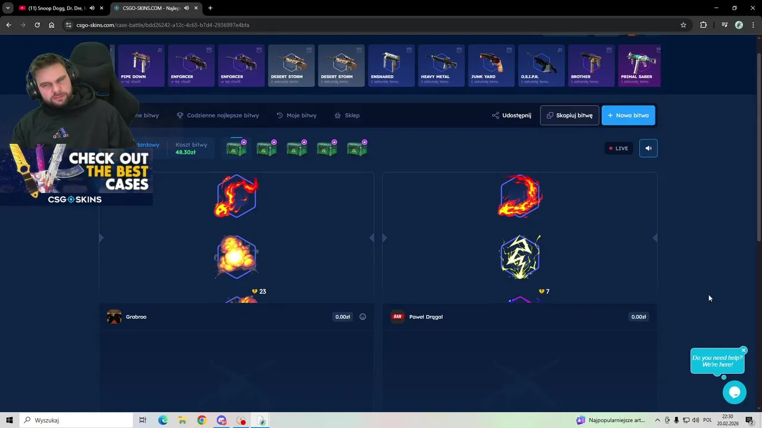Select the Junk Yard revolver card
The image size is (762, 428).
pos(491,65)
